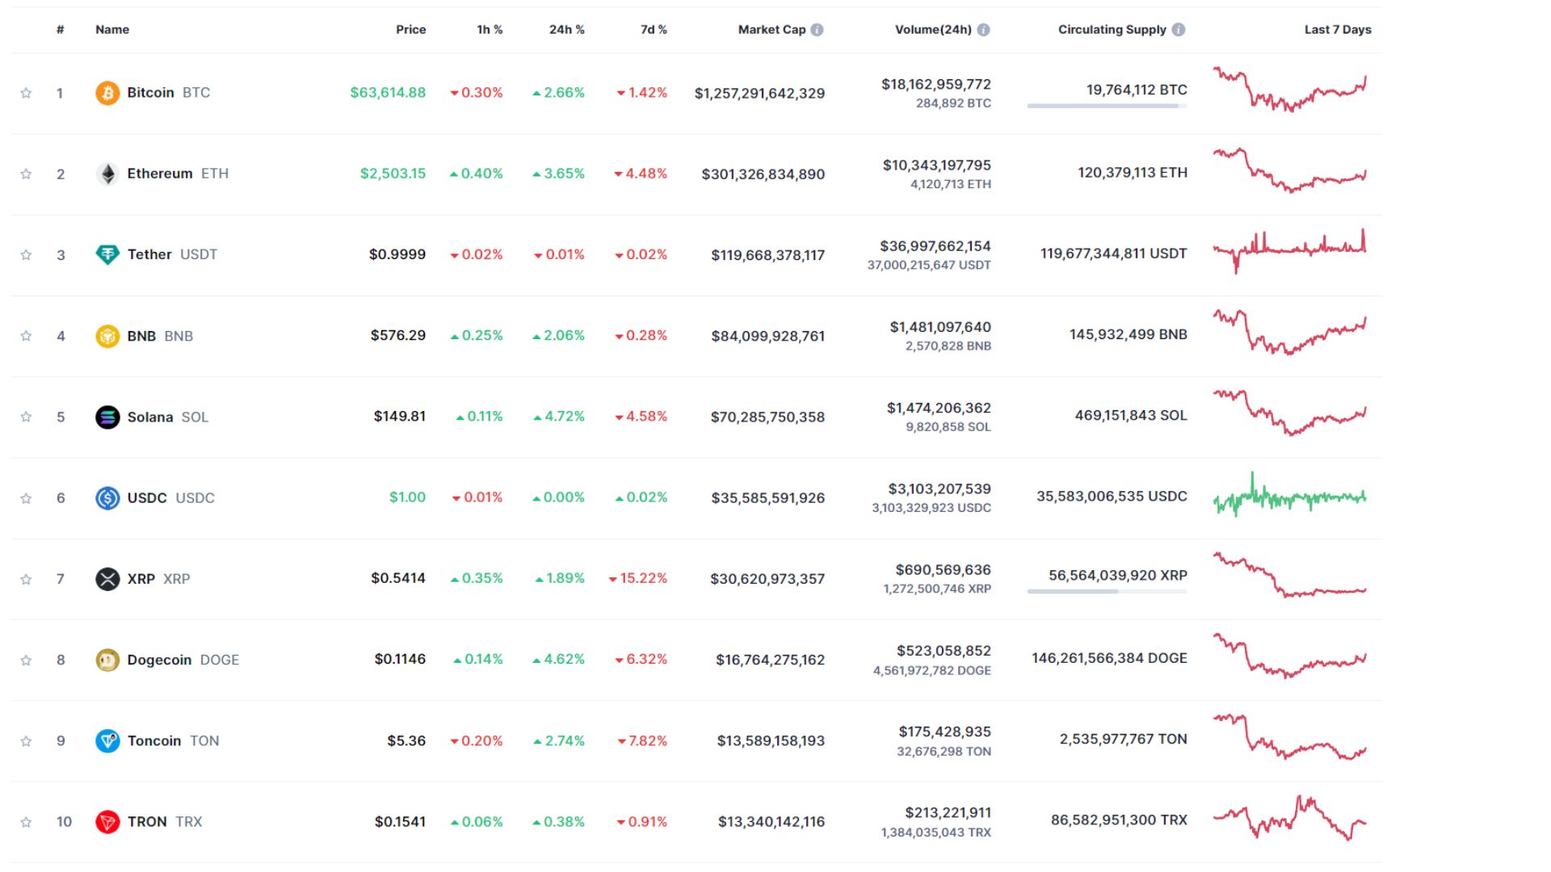Image resolution: width=1551 pixels, height=872 pixels.
Task: Click the Toncoin TON coin logo
Action: pos(107,740)
